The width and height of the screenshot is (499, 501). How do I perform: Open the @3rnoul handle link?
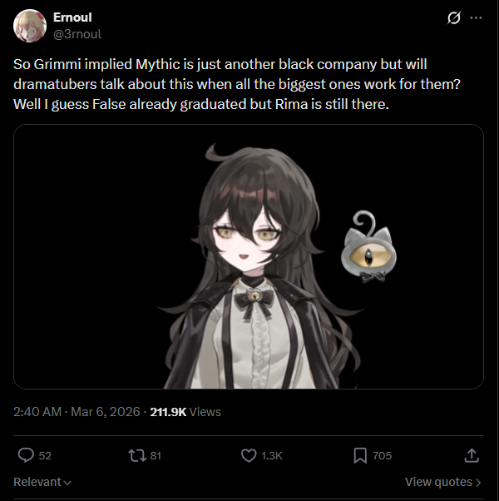point(77,34)
